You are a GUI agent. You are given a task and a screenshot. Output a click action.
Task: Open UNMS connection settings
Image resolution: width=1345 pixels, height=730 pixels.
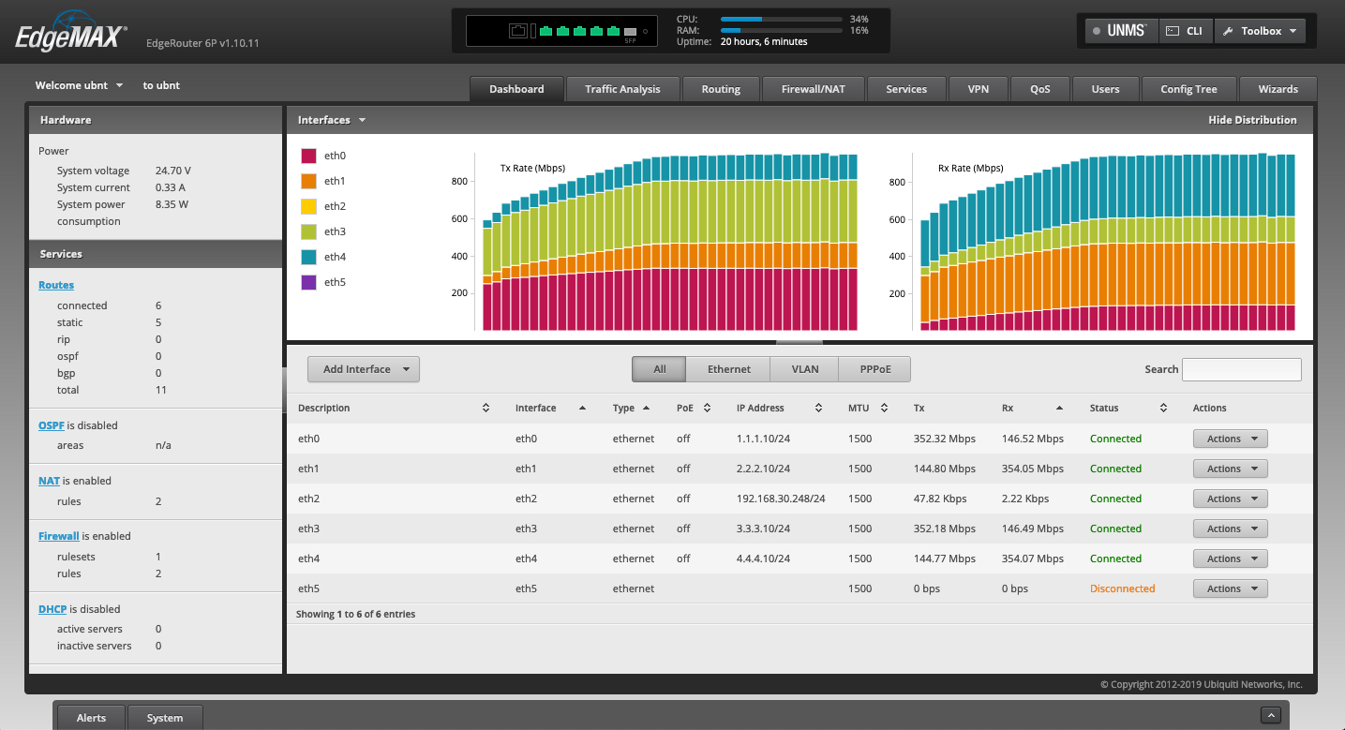pos(1121,31)
